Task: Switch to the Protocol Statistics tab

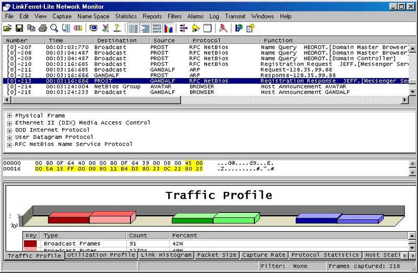Action: click(x=325, y=255)
